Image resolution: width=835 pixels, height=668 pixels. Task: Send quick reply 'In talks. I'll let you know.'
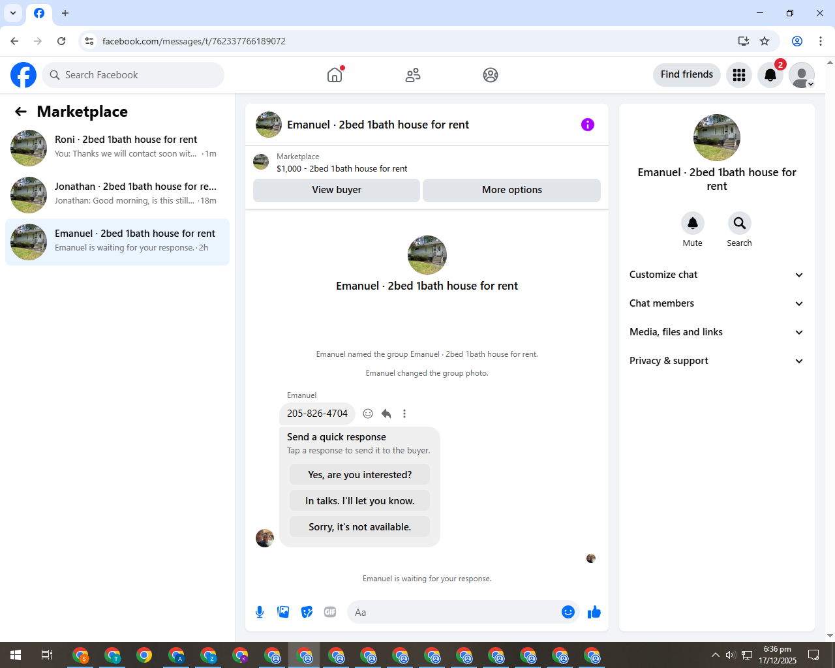(360, 501)
